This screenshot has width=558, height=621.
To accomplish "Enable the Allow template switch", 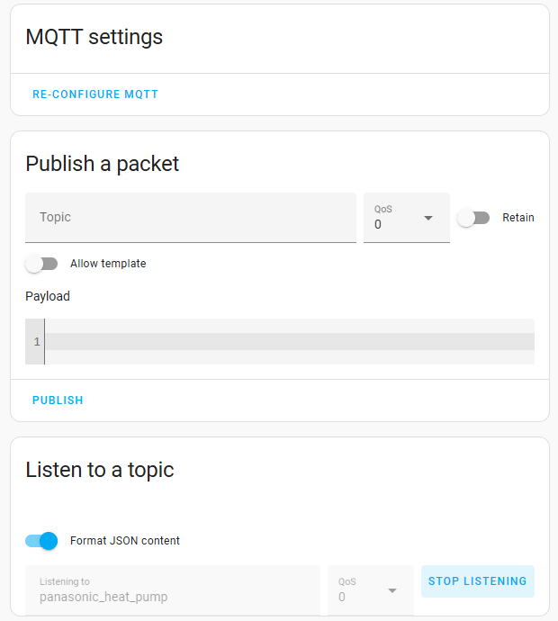I will 41,264.
